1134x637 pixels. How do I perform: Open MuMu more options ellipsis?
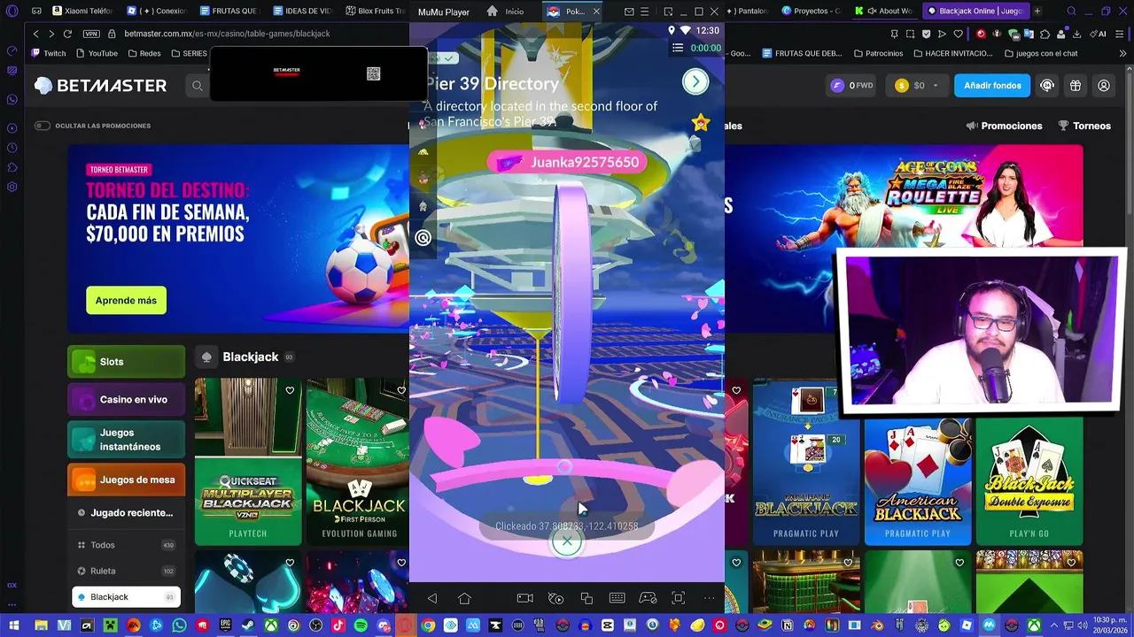[x=709, y=599]
